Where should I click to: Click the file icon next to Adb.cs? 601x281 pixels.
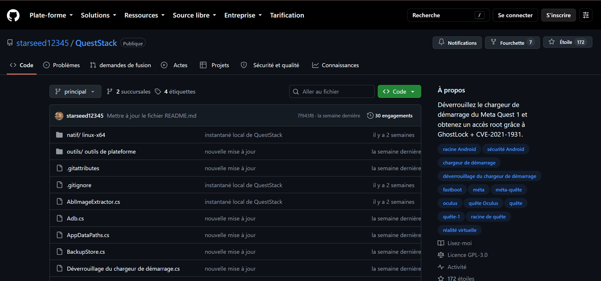(59, 218)
